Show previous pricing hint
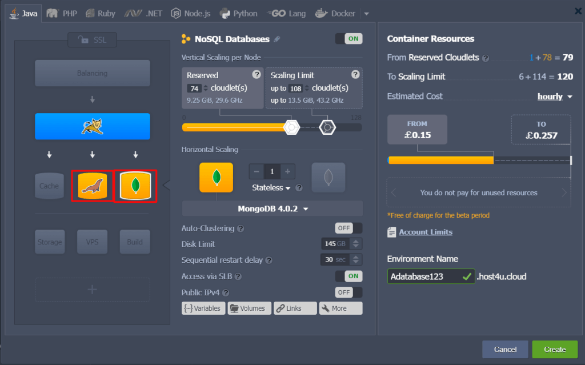585x365 pixels. (x=394, y=192)
